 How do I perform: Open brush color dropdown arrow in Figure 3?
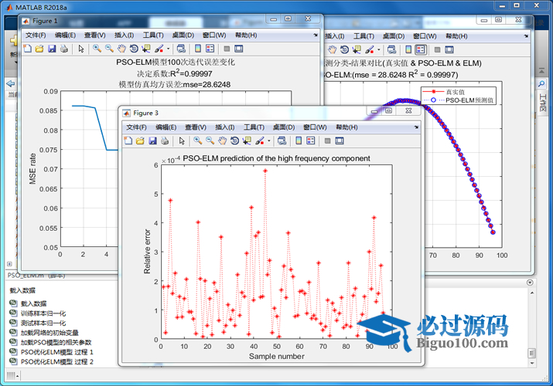click(268, 141)
